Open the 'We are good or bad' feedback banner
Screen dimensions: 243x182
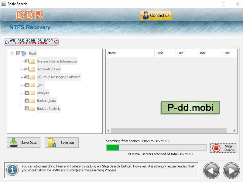(31, 42)
